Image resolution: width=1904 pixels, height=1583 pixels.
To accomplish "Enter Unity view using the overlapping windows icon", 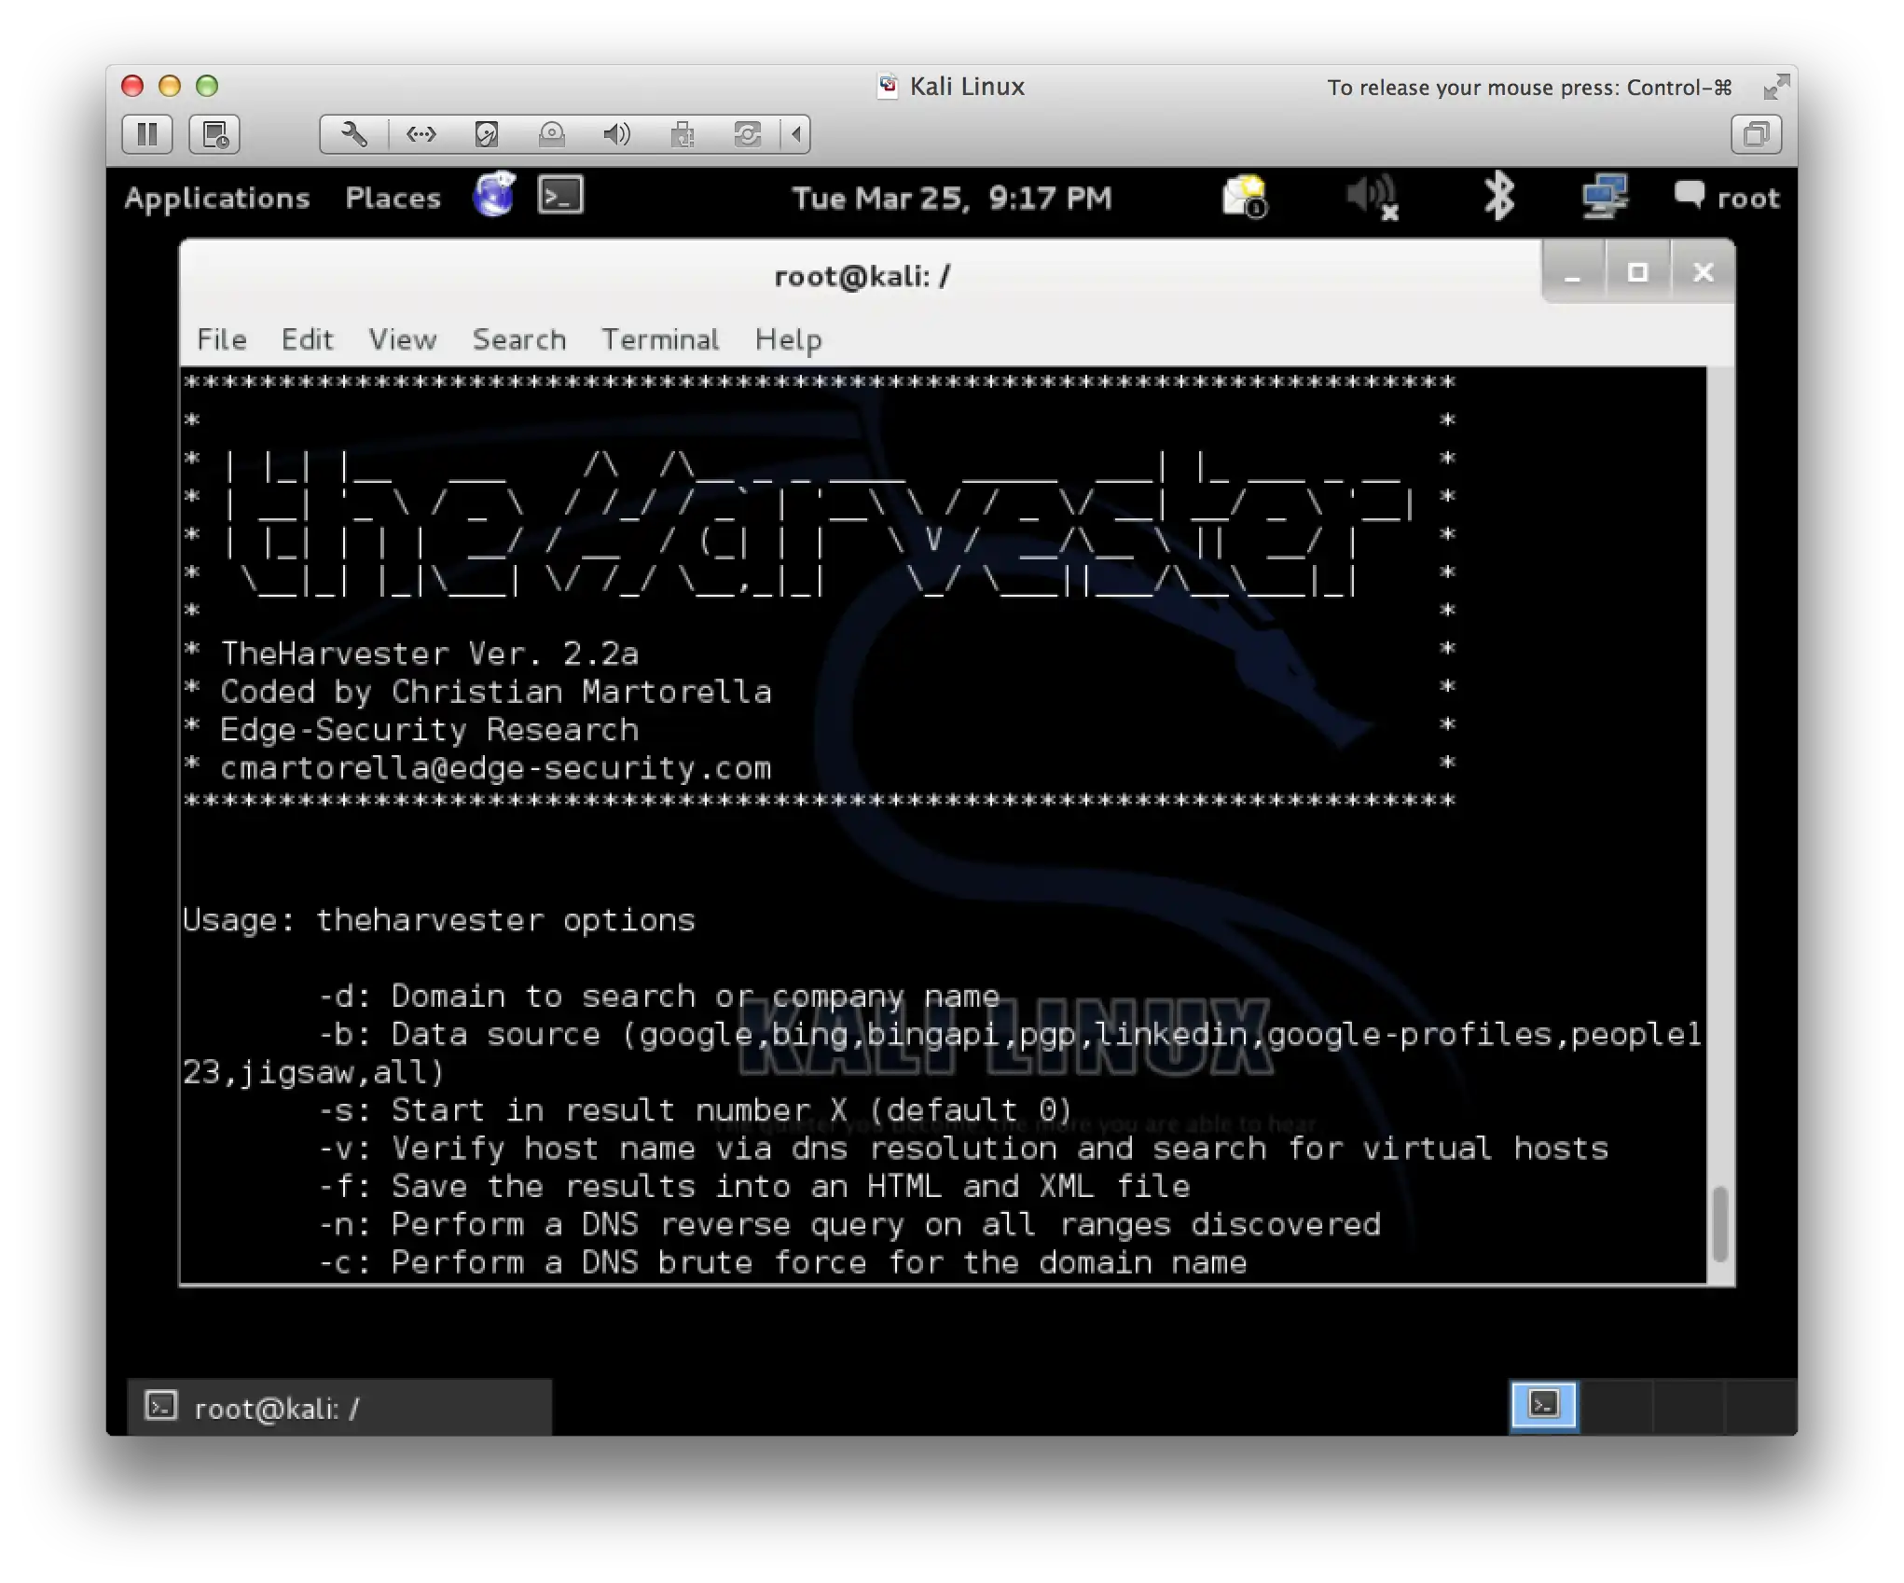I will click(1756, 134).
